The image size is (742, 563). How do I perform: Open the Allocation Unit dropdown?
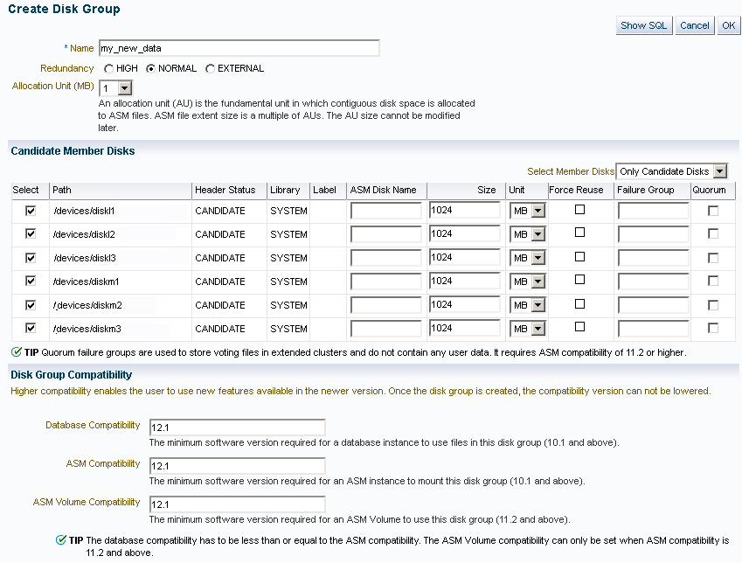[x=124, y=88]
